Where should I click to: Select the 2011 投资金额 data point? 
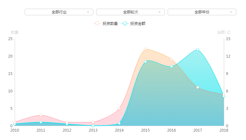pos(41,122)
